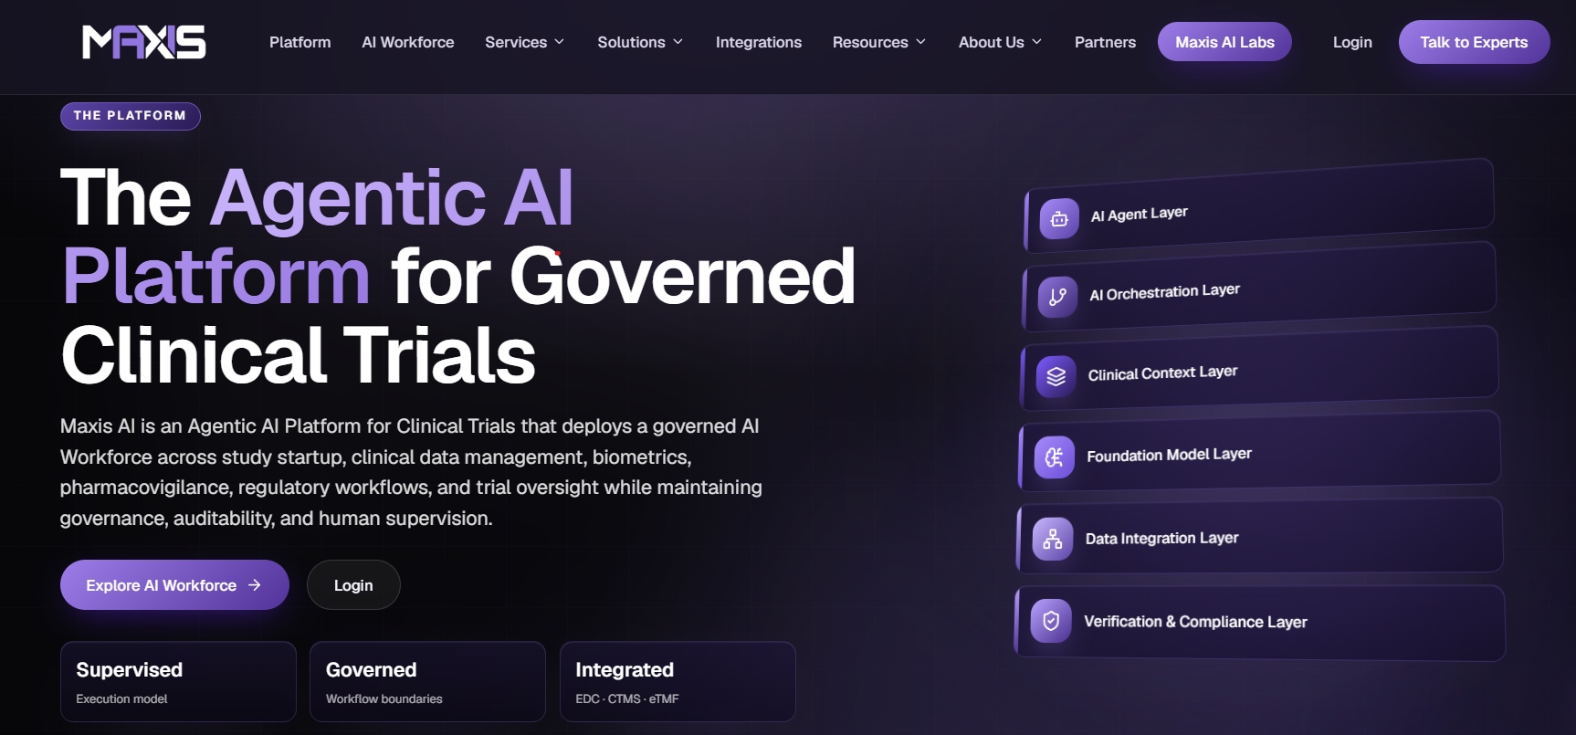Screen dimensions: 1576x735
Task: Expand the Services dropdown chevron
Action: click(559, 42)
